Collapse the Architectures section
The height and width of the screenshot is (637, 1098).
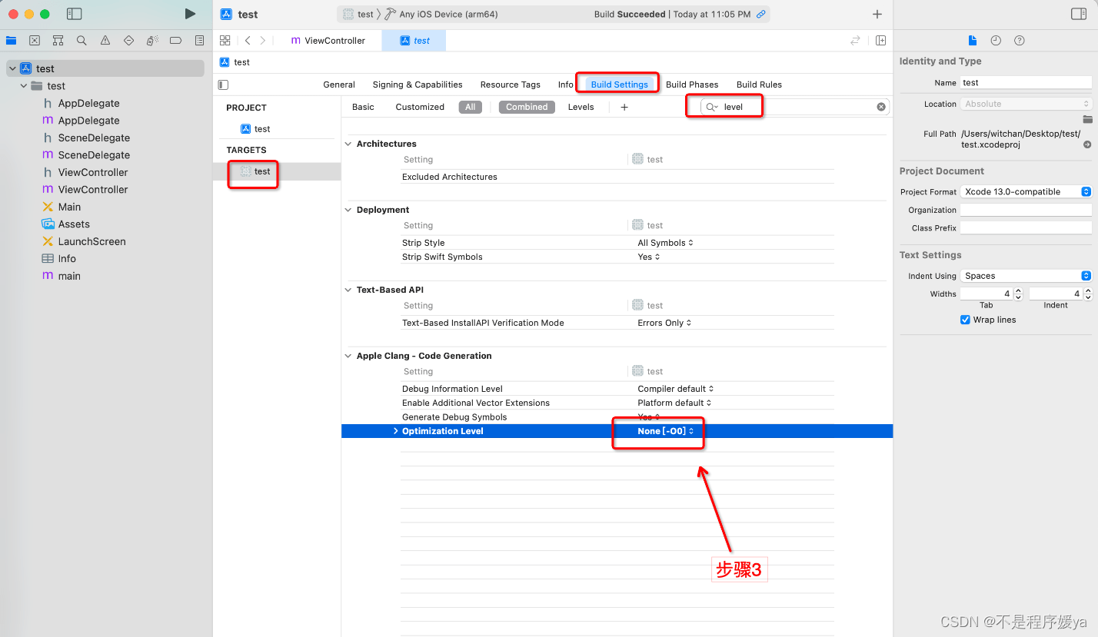[349, 144]
